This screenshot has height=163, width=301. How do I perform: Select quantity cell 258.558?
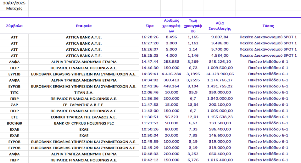[171, 62]
